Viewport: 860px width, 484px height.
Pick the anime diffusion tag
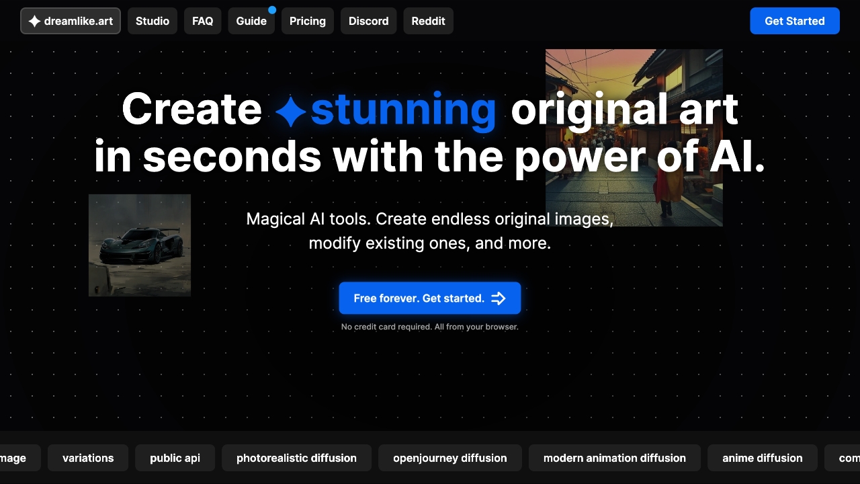point(762,458)
